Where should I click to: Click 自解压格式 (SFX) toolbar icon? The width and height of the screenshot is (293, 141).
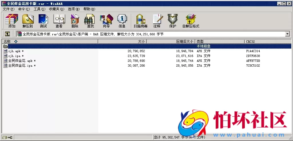tap(191, 21)
